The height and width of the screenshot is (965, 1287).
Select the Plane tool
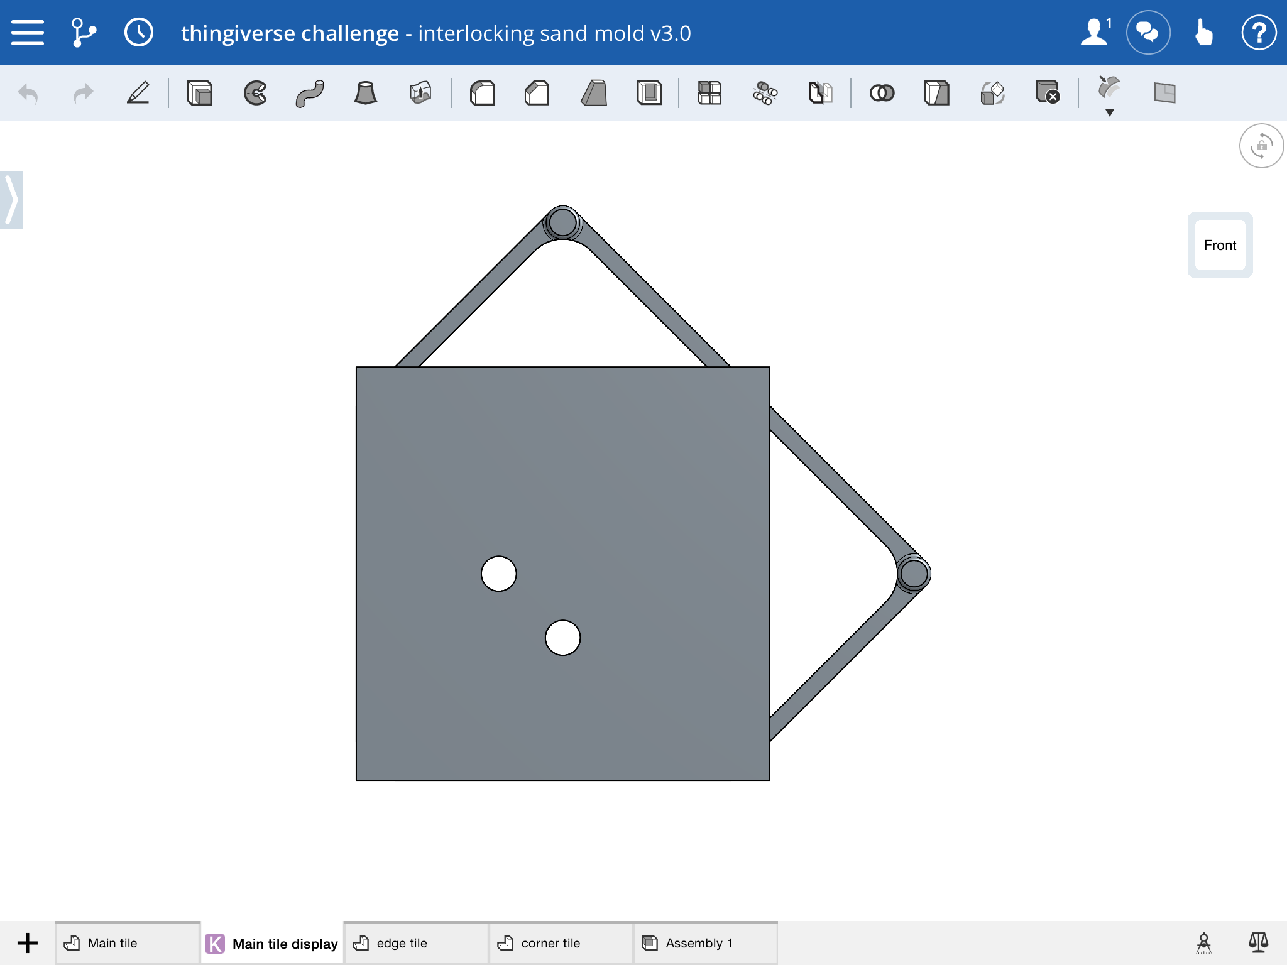1164,93
